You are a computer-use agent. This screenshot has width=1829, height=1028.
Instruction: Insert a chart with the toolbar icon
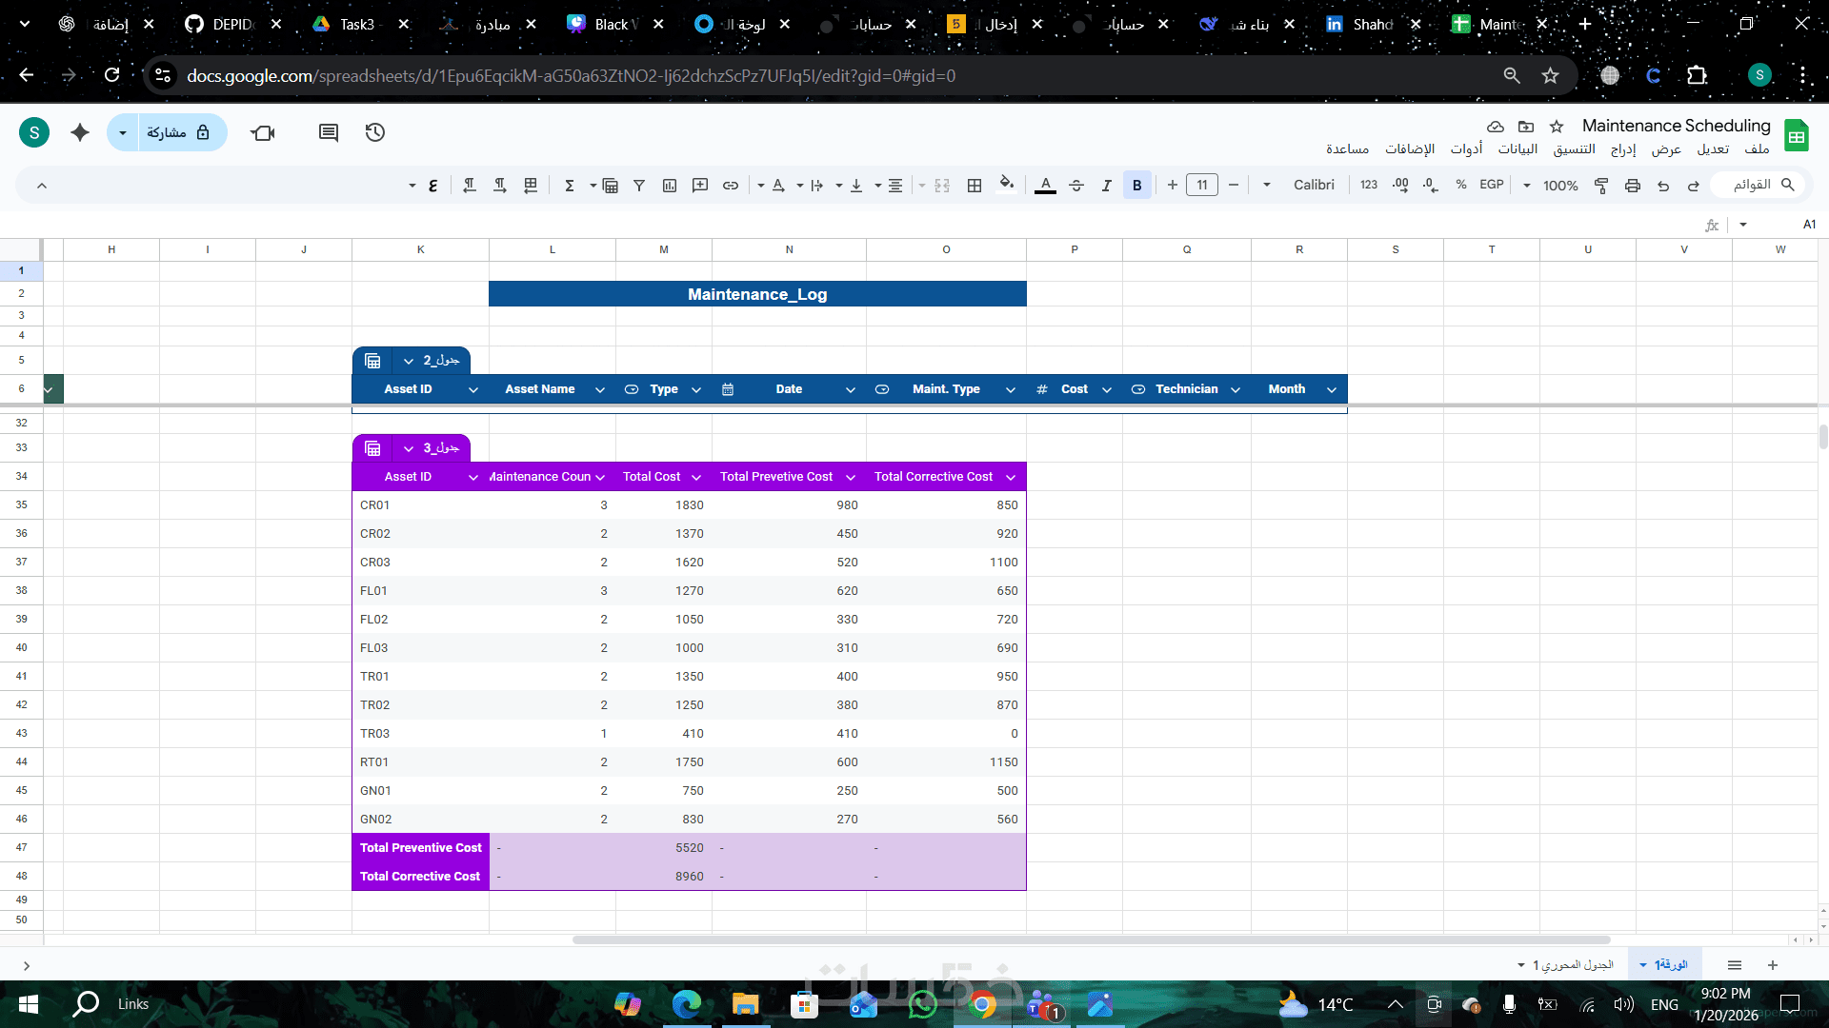pyautogui.click(x=670, y=186)
